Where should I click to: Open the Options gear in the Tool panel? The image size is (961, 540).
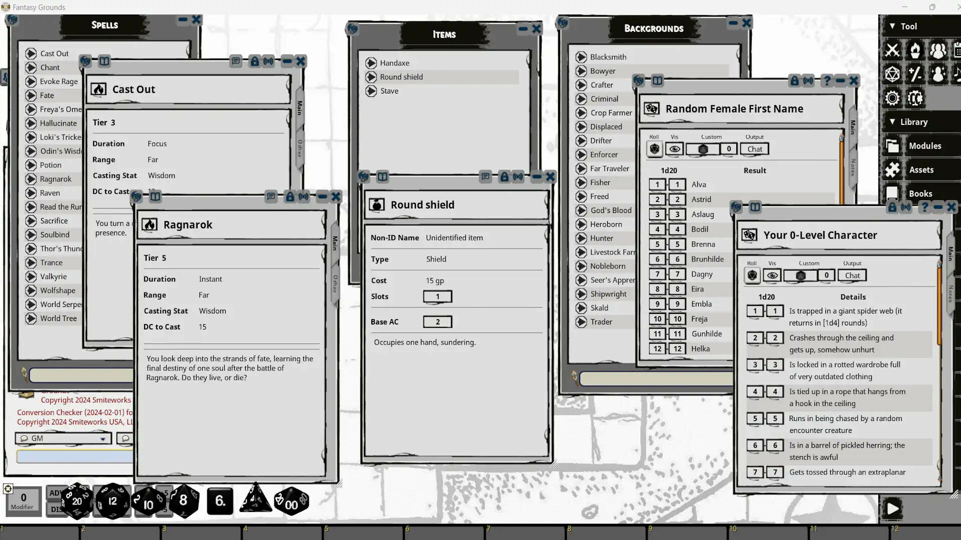pyautogui.click(x=892, y=98)
